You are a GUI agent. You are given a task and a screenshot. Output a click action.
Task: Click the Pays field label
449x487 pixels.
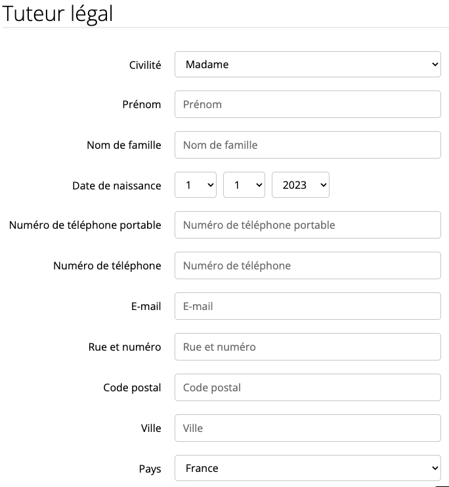(150, 469)
